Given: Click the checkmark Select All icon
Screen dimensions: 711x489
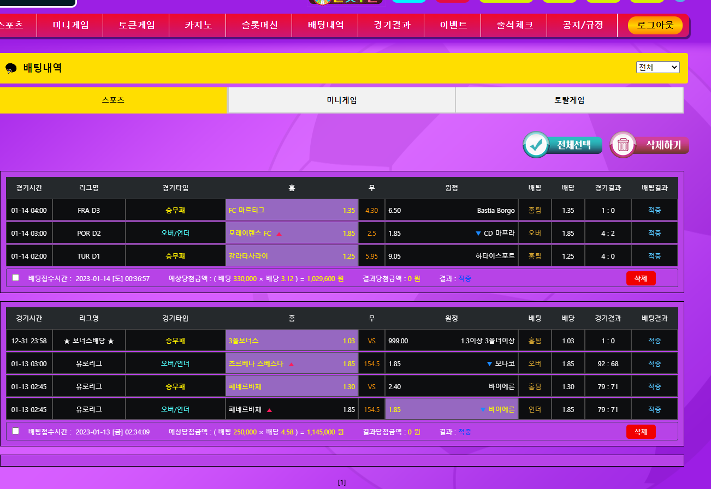Looking at the screenshot, I should pyautogui.click(x=536, y=145).
